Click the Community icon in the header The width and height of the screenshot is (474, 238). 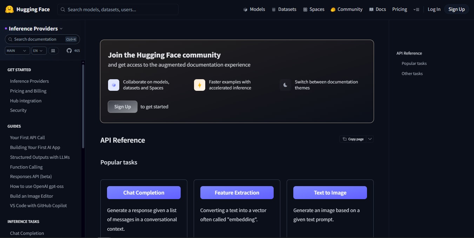(x=333, y=9)
